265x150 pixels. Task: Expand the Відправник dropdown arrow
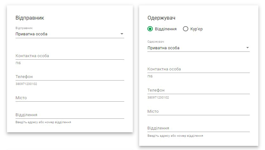(122, 34)
